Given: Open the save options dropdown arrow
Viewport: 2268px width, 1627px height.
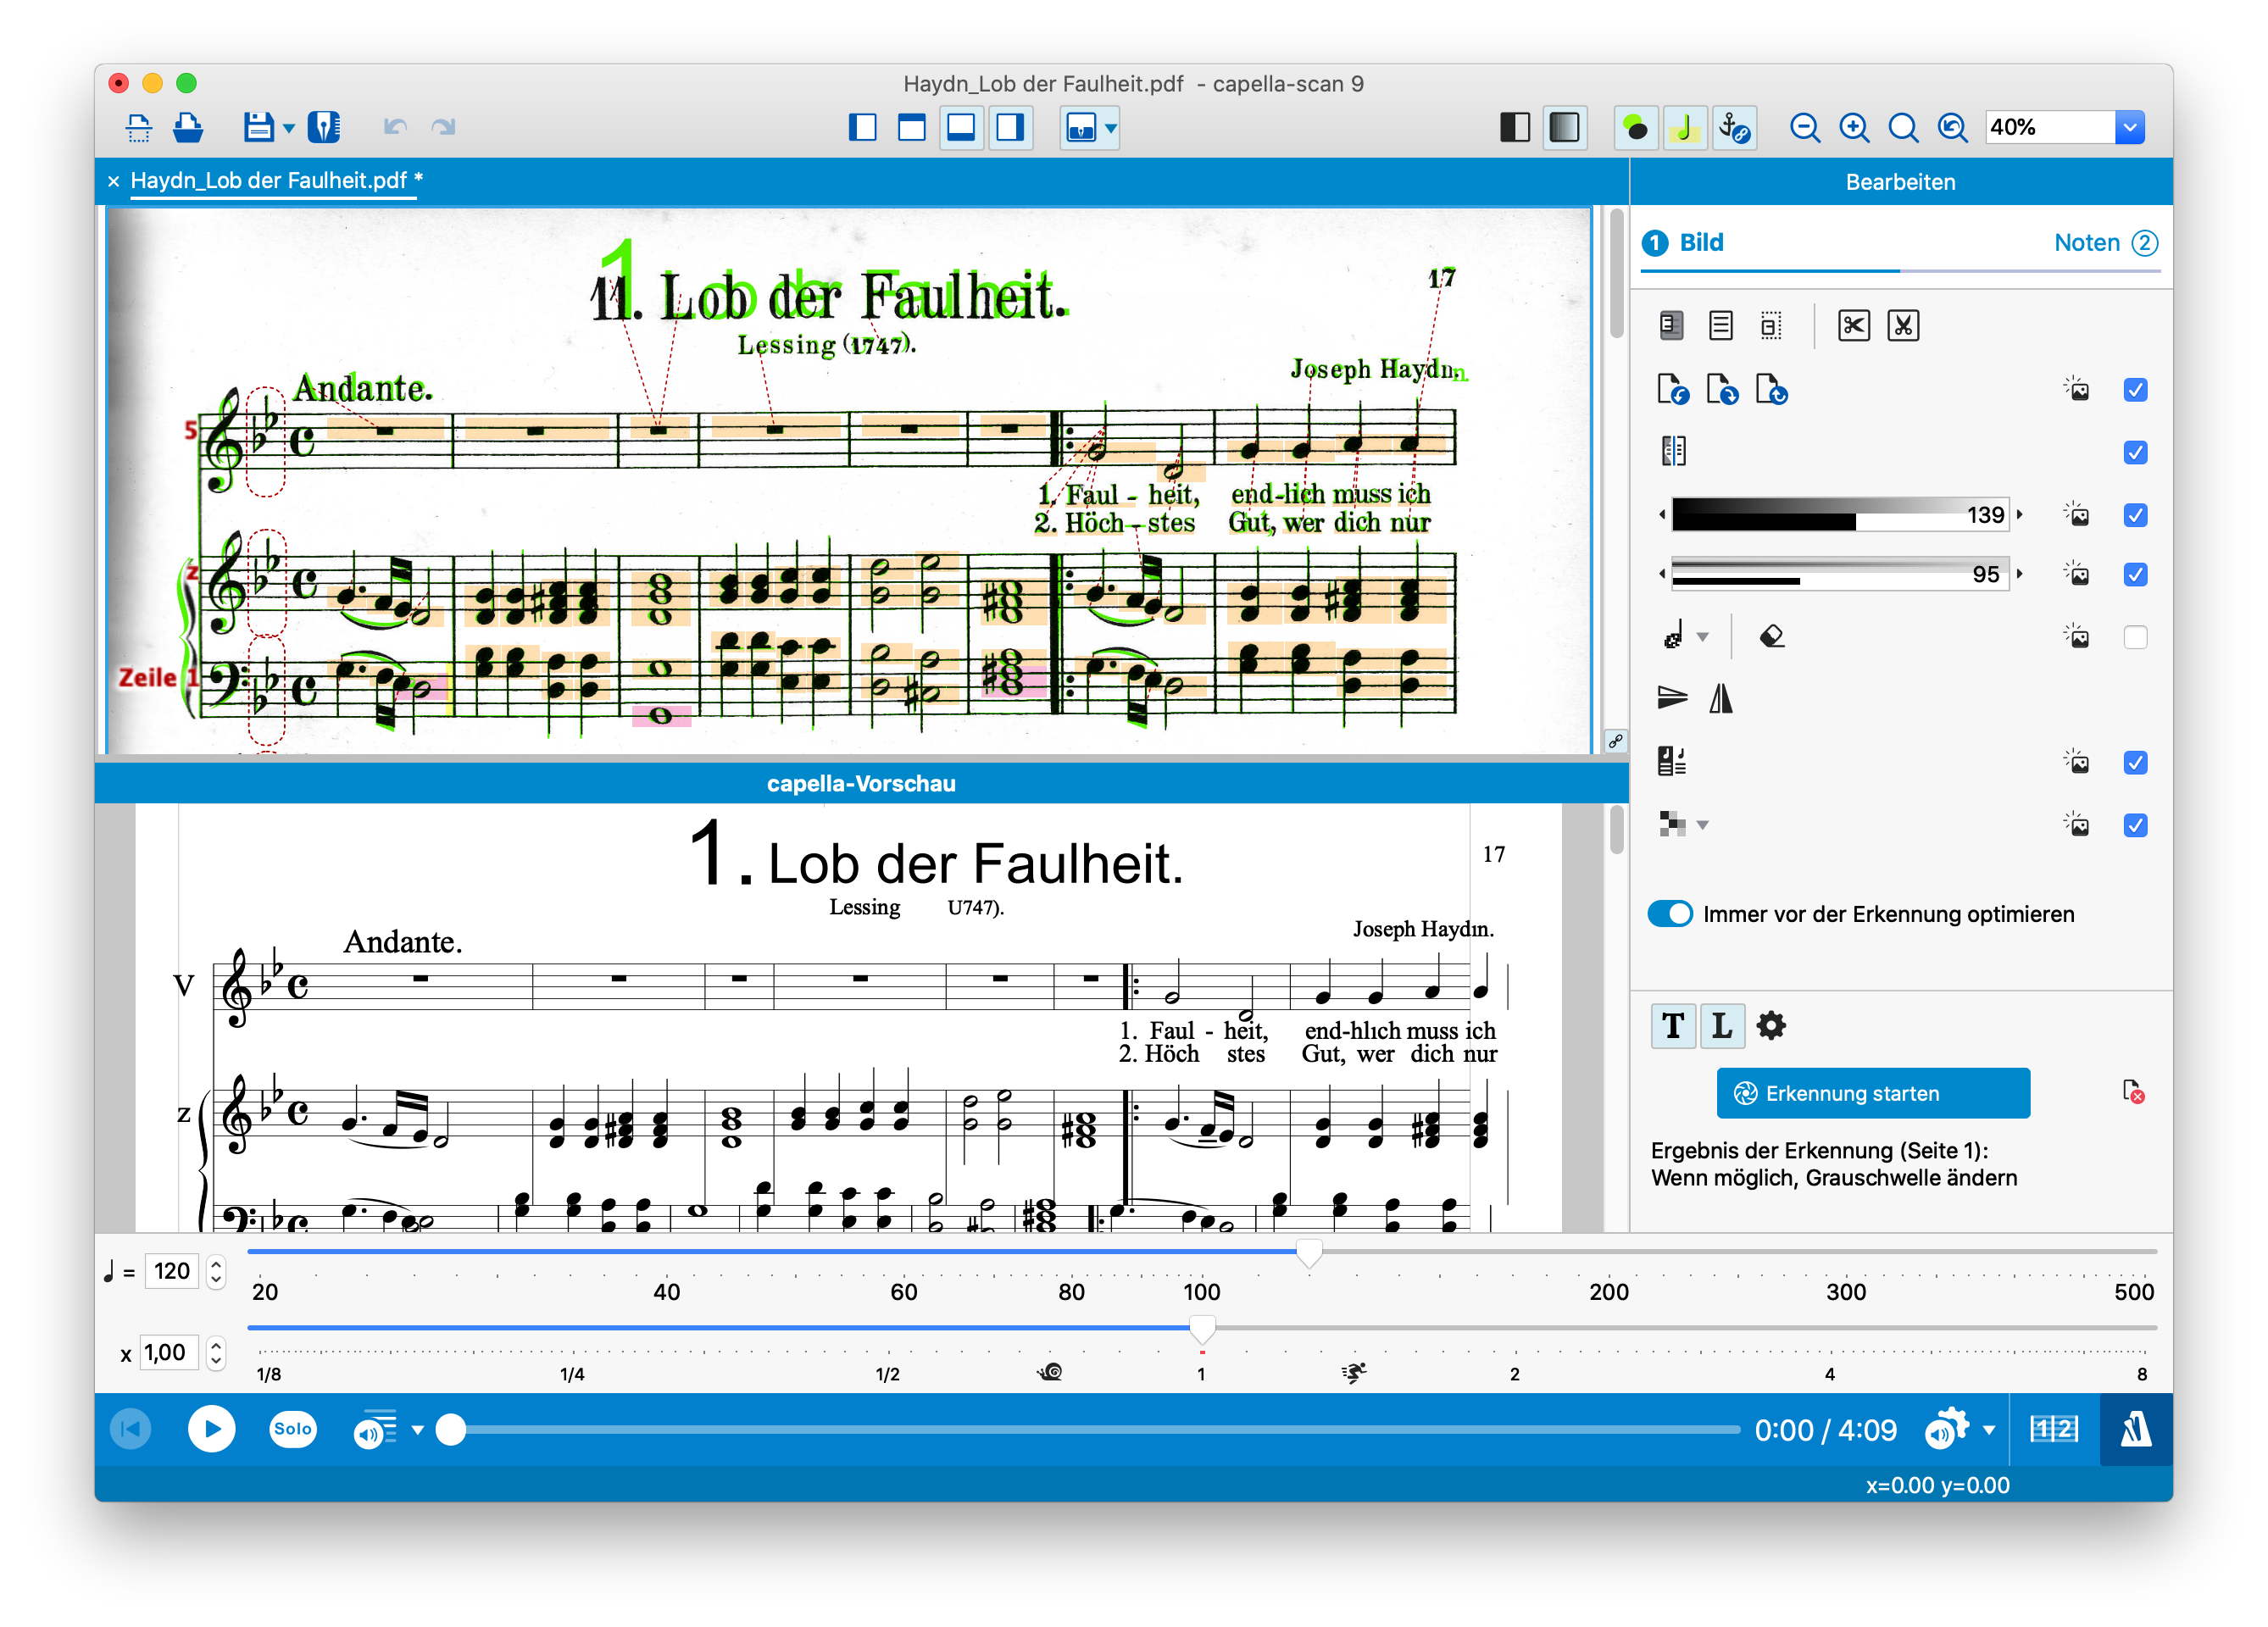Looking at the screenshot, I should (x=289, y=128).
